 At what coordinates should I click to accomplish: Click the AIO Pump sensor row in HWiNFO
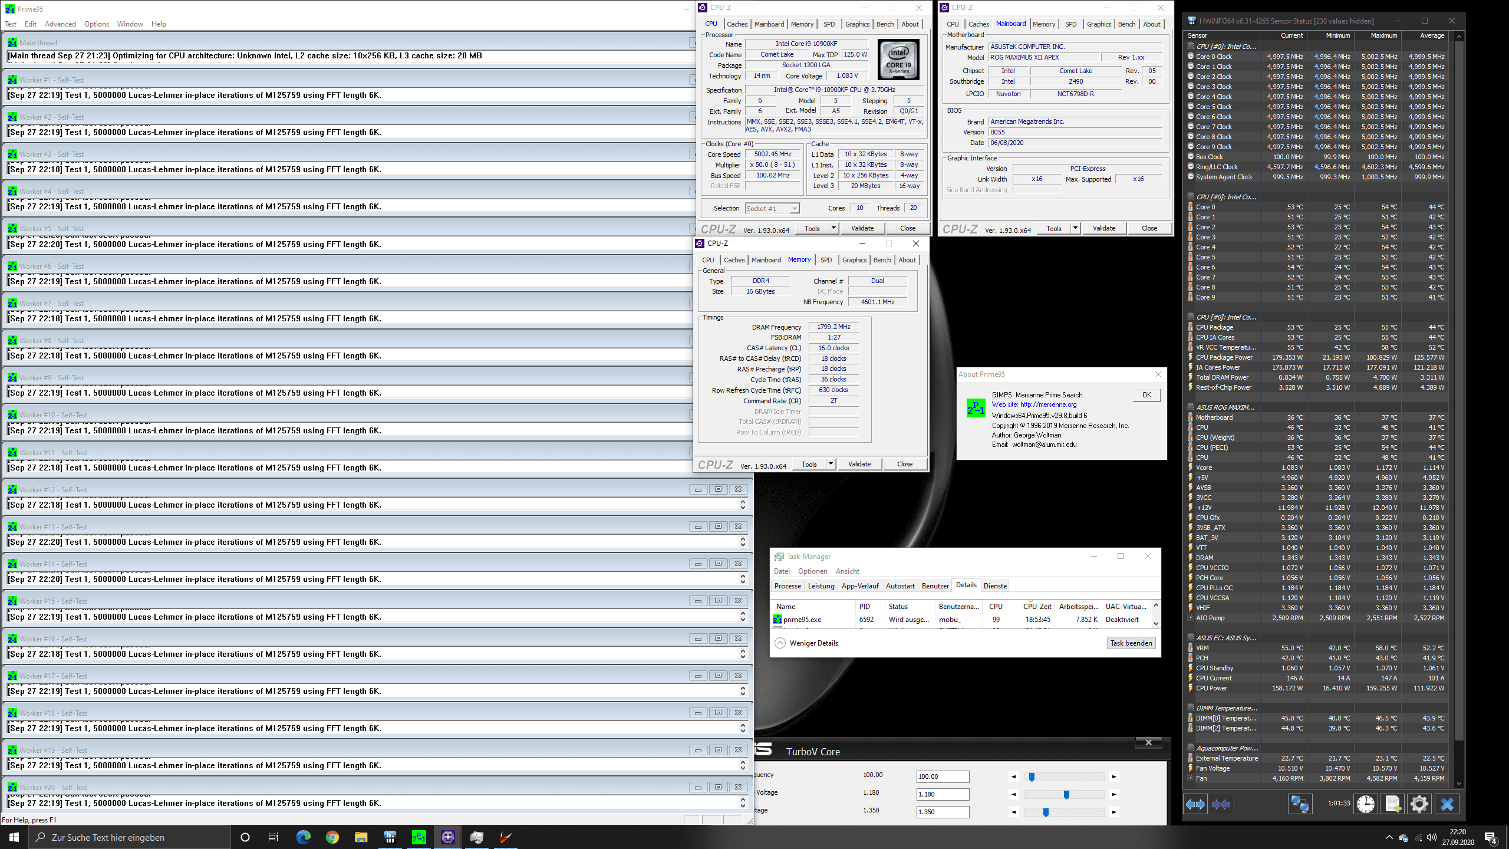(1316, 618)
